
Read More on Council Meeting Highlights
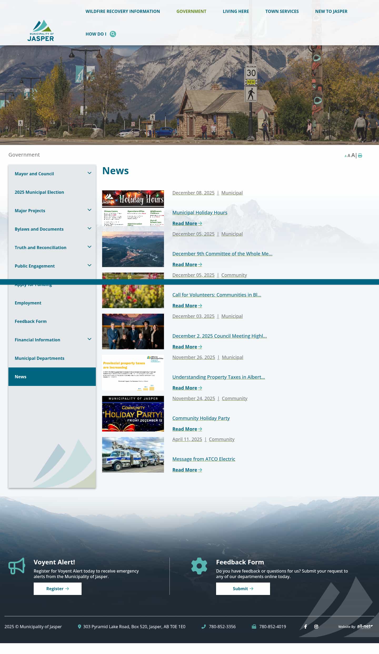(x=187, y=347)
